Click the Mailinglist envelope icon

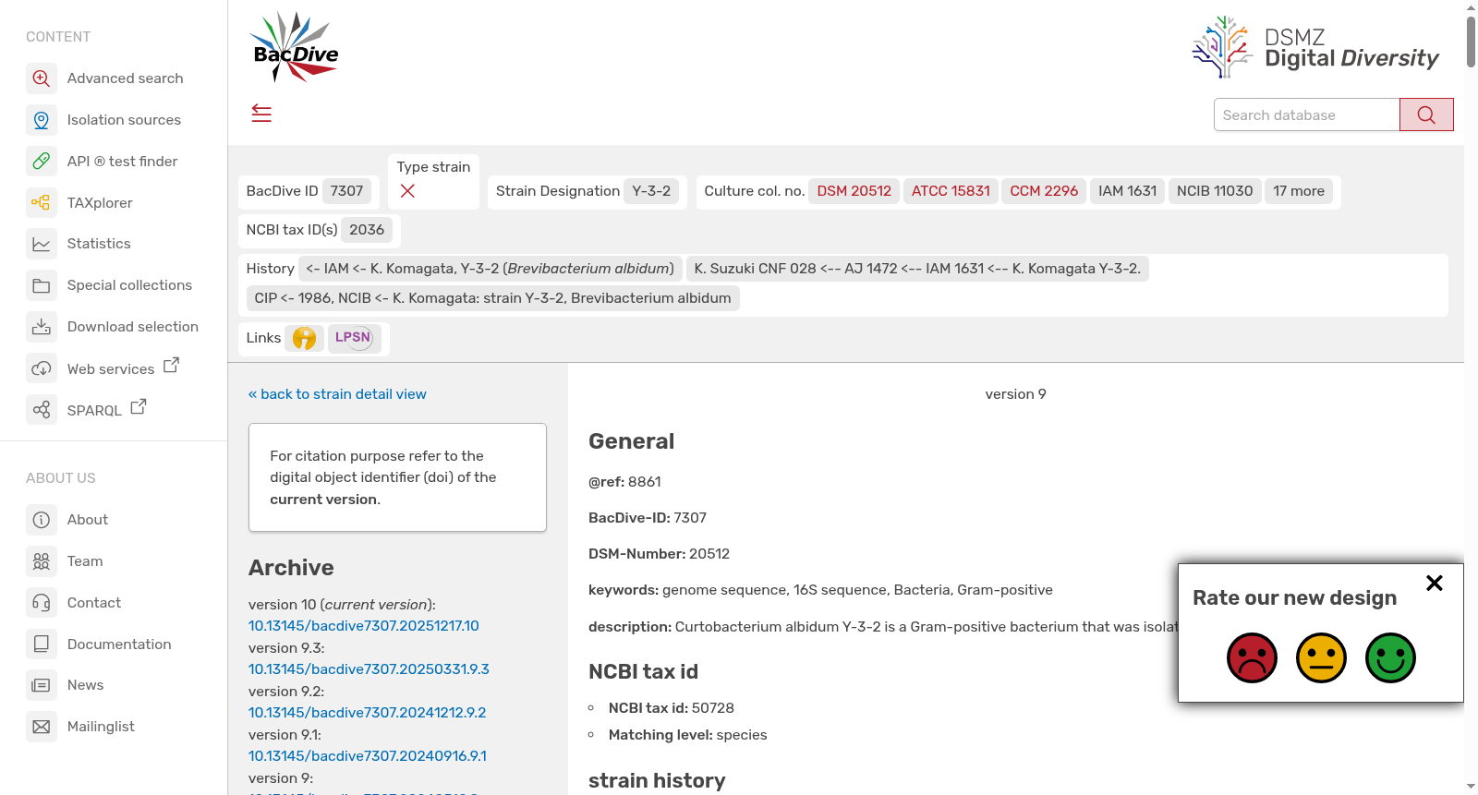point(42,727)
